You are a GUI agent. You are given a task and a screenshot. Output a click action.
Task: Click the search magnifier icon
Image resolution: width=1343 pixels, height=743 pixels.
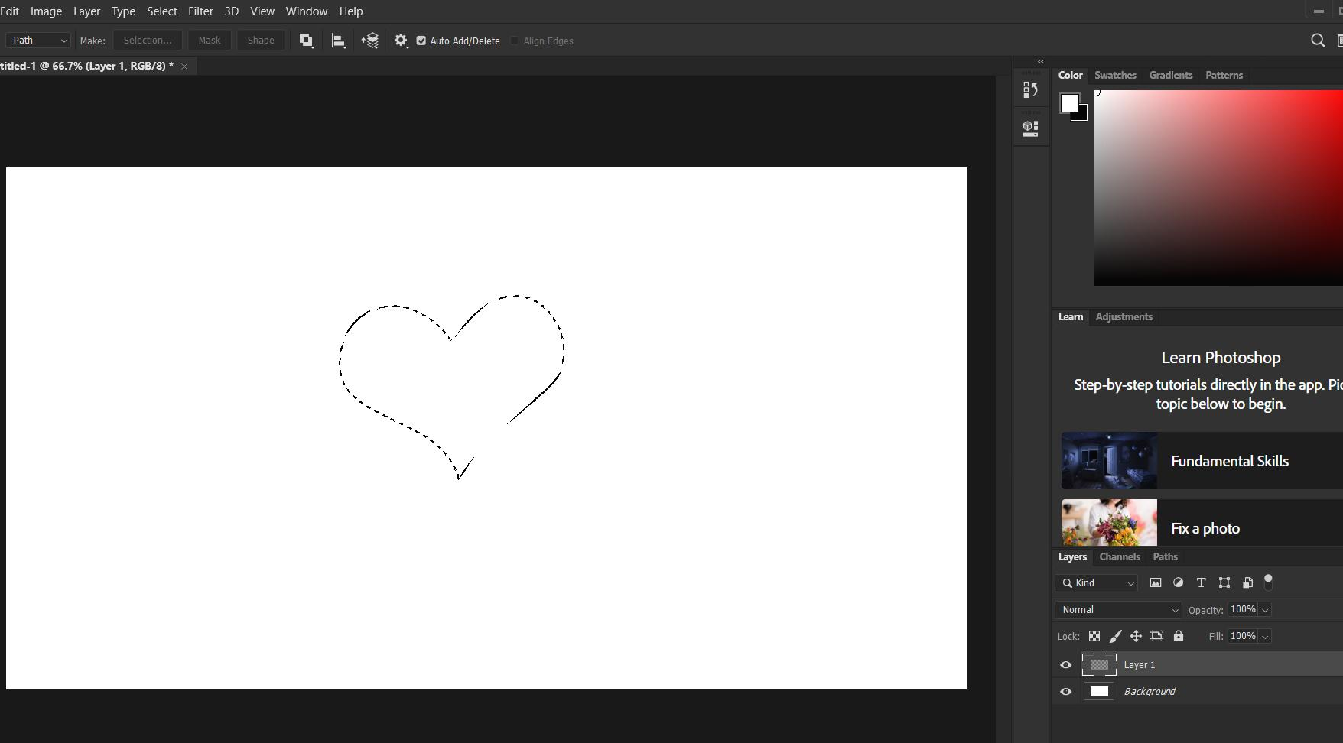point(1317,41)
